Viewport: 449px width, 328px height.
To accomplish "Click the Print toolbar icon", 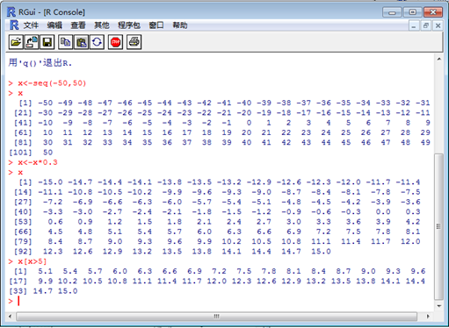I will tap(134, 42).
